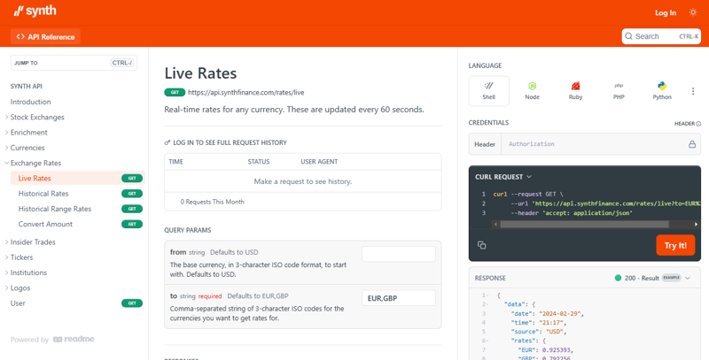Viewport: 709px width, 360px height.
Task: Open more languages three-dot menu
Action: click(693, 91)
